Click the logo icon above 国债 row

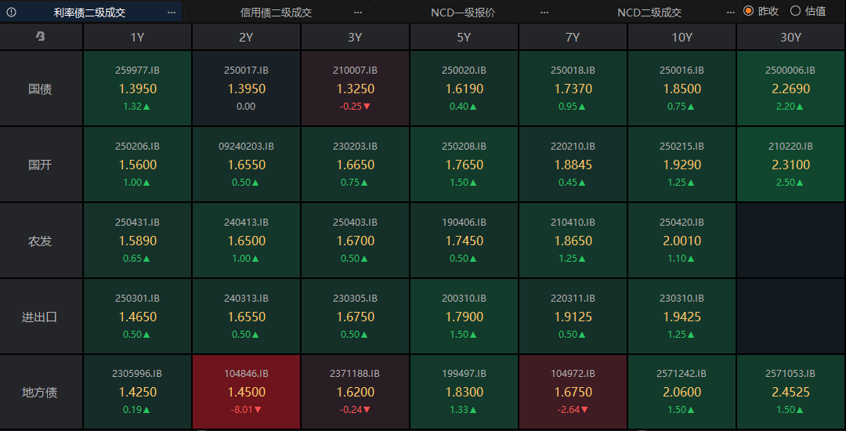[41, 37]
